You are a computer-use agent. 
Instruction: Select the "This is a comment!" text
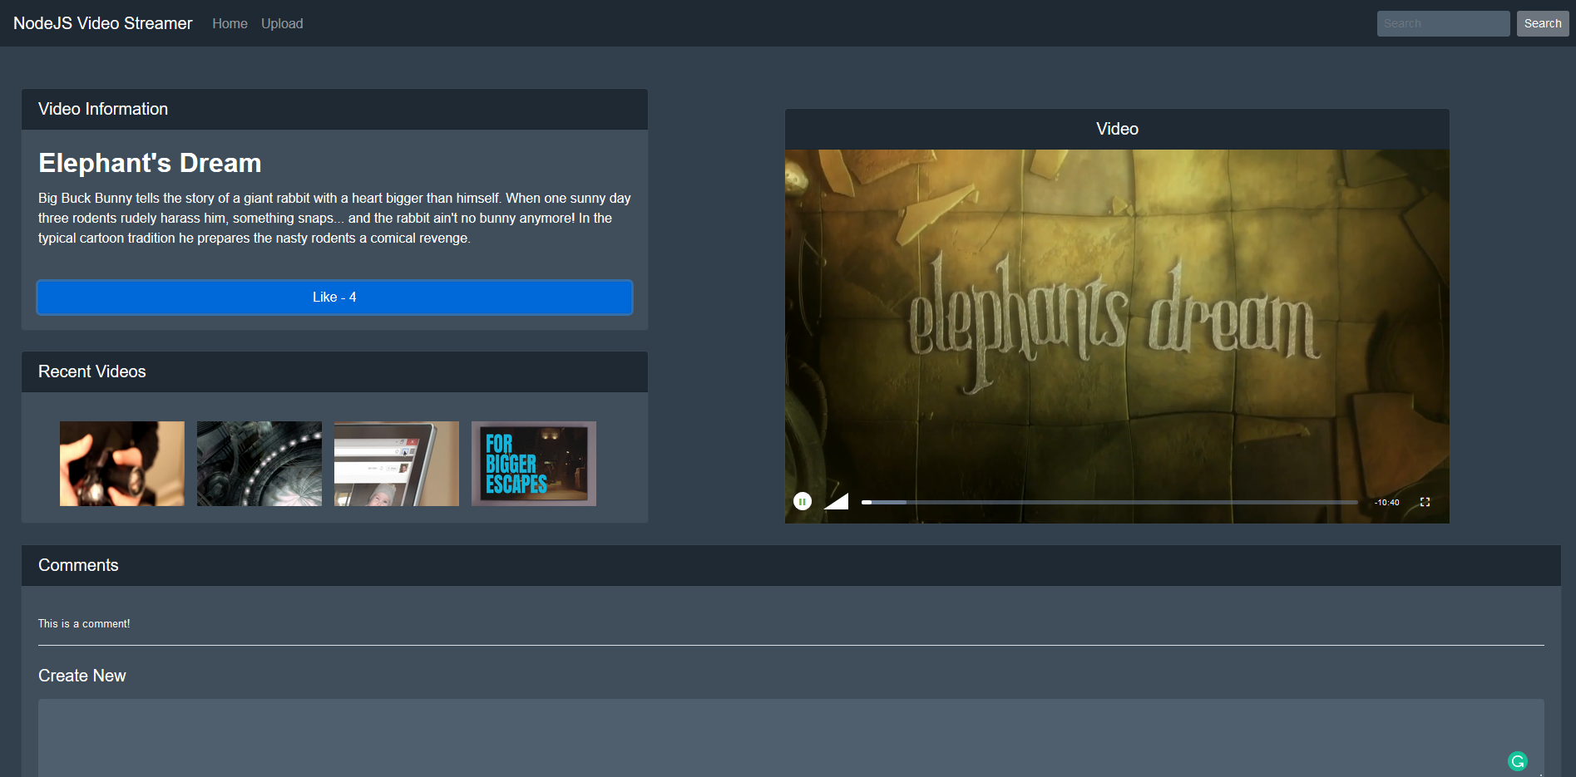click(x=84, y=623)
